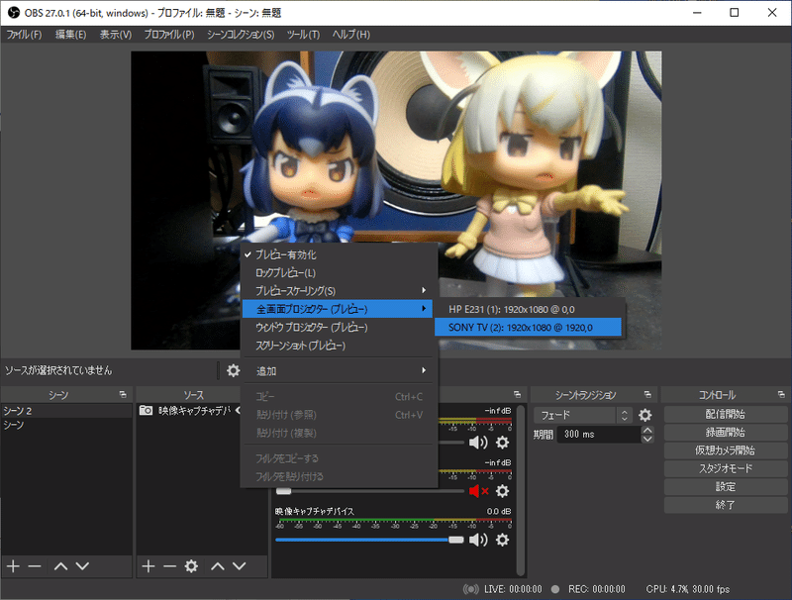Open properties gear beside 'ソースが選択されていません'
Viewport: 792px width, 600px height.
233,370
